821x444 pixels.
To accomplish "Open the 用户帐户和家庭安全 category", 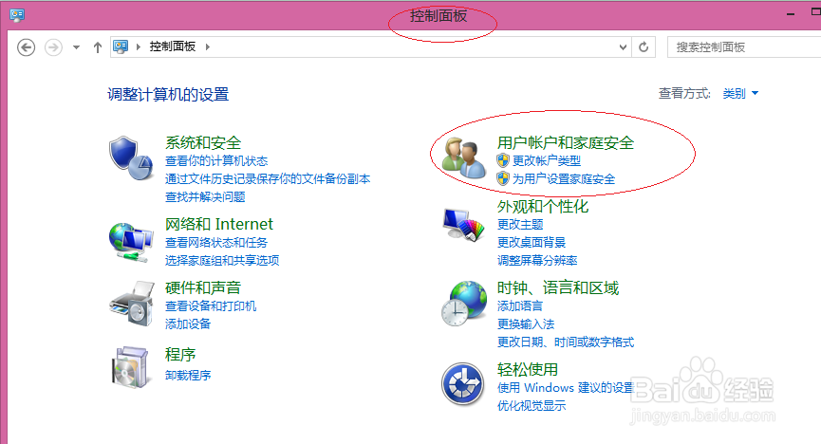I will 566,142.
